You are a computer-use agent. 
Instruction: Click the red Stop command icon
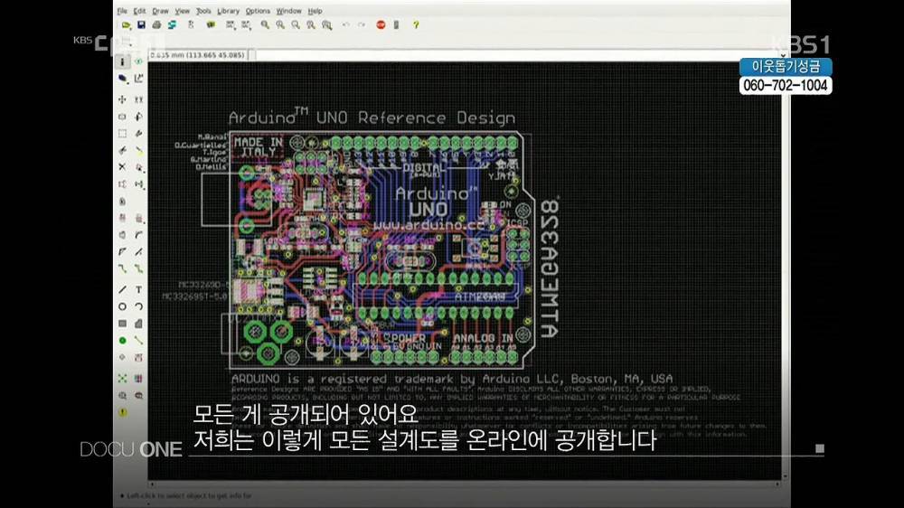381,24
